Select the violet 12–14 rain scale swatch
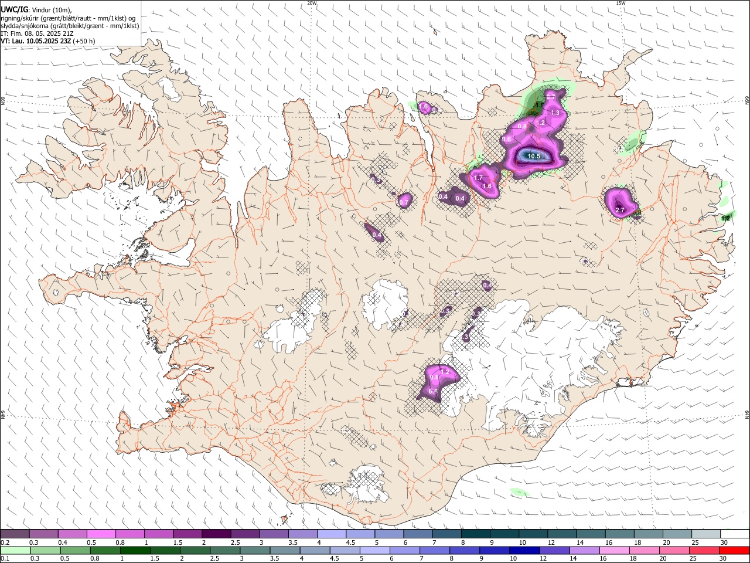Screen dimensions: 750x563 click(x=554, y=550)
